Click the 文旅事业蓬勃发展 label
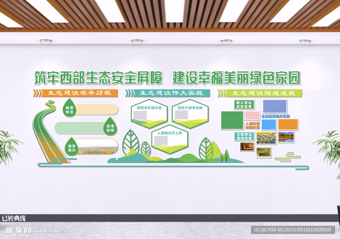Viewport: 340px width, 239px height. coord(244,137)
